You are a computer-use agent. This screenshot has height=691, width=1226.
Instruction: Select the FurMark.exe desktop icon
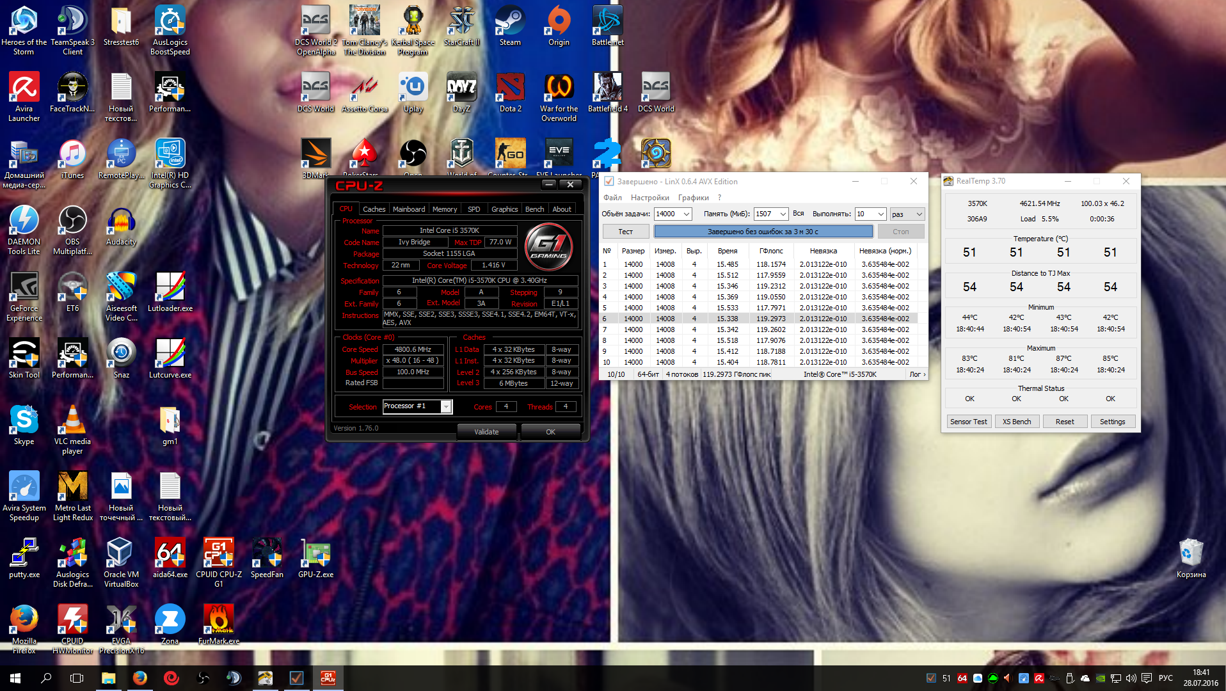point(218,624)
